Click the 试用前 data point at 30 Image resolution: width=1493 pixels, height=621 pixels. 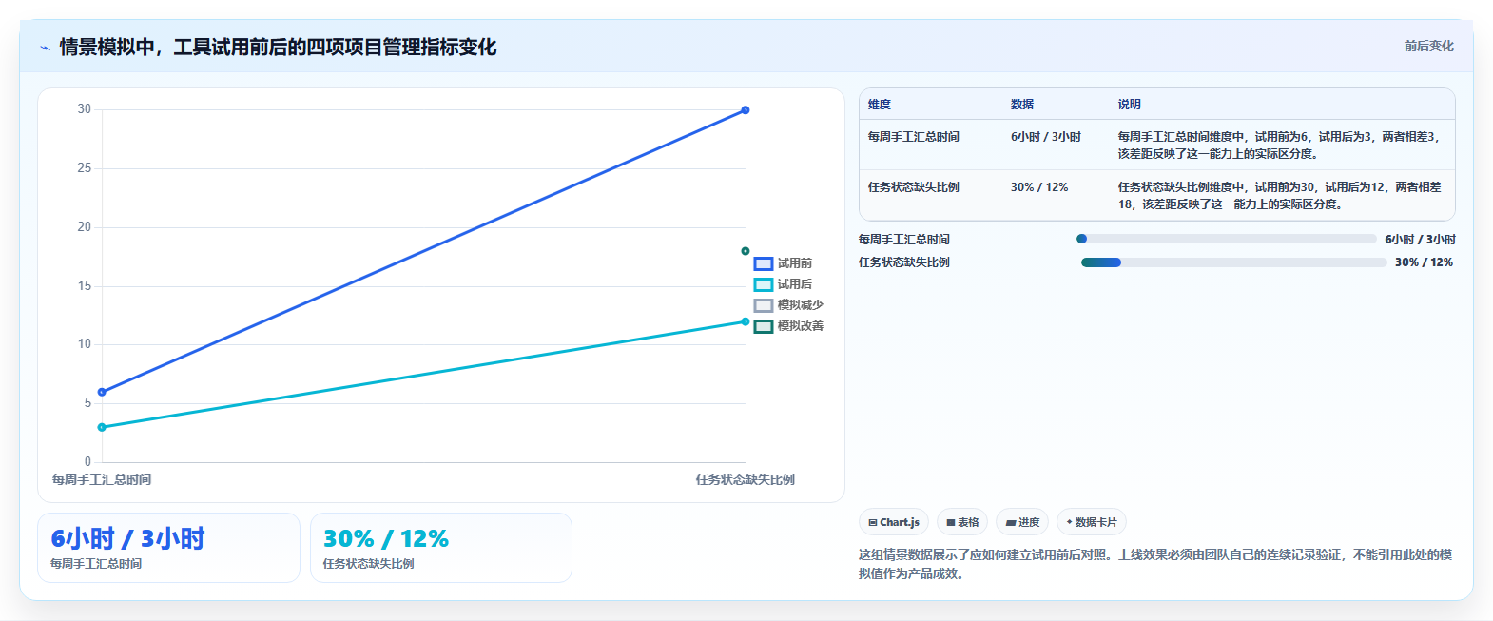point(746,110)
